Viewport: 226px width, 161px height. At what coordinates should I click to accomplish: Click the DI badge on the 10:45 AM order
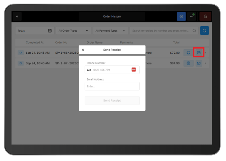[21, 53]
